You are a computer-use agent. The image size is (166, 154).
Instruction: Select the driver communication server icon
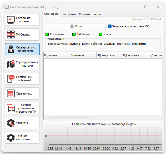pos(11,49)
